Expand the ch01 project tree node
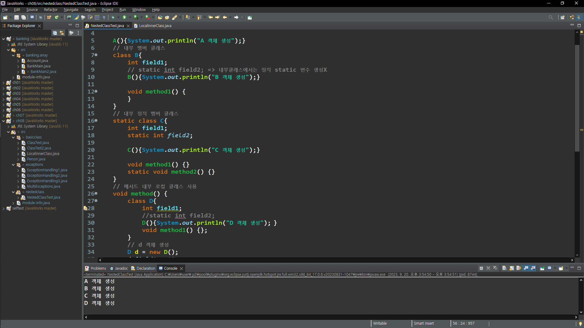Screen dimensions: 584x328 click(x=3, y=83)
